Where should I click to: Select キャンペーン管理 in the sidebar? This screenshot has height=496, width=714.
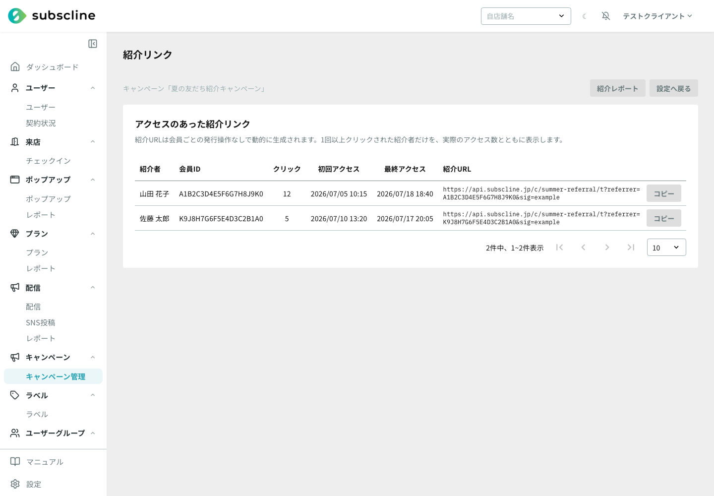click(53, 376)
